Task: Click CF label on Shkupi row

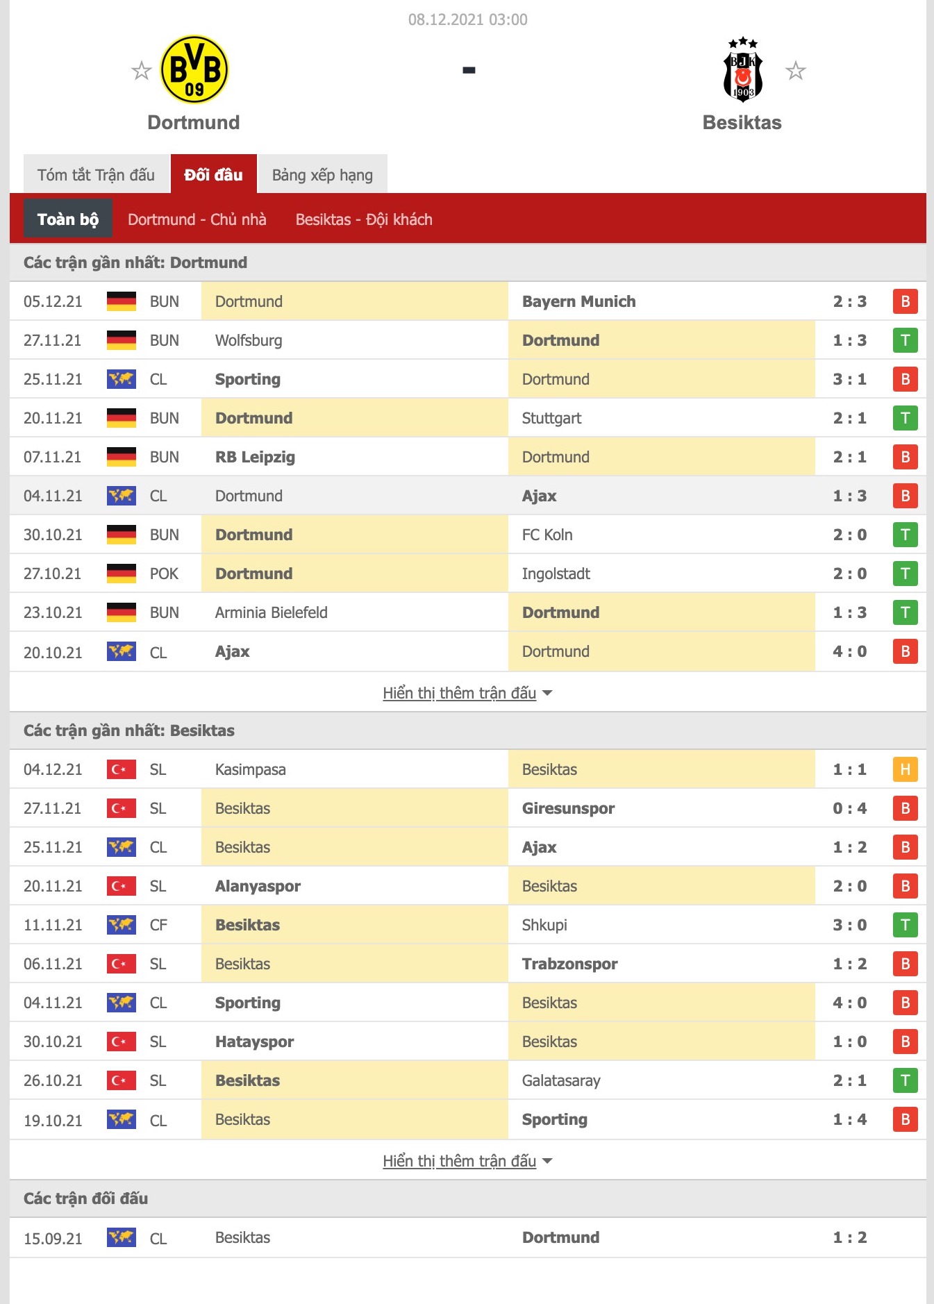Action: pos(158,925)
